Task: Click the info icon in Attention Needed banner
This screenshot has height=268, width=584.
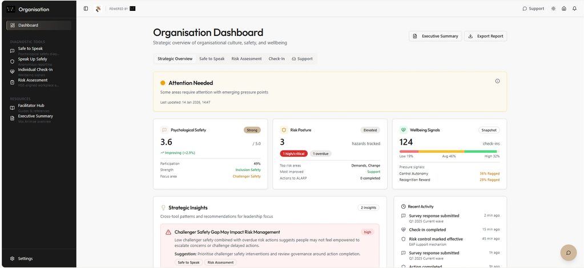Action: (497, 81)
